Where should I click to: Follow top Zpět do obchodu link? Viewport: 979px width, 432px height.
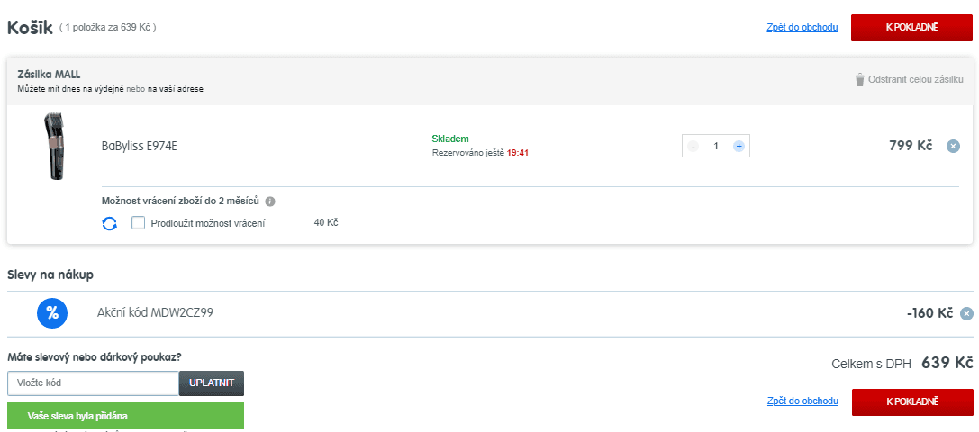(802, 28)
